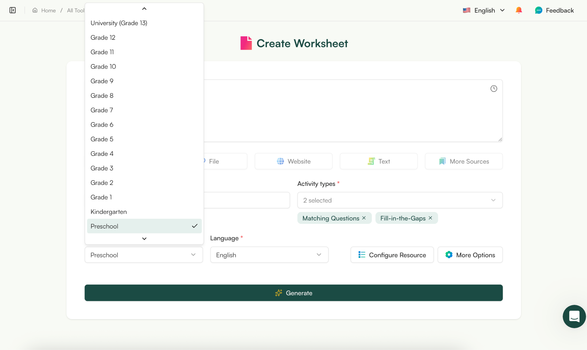Click the notification bell icon
This screenshot has width=587, height=350.
coord(518,10)
